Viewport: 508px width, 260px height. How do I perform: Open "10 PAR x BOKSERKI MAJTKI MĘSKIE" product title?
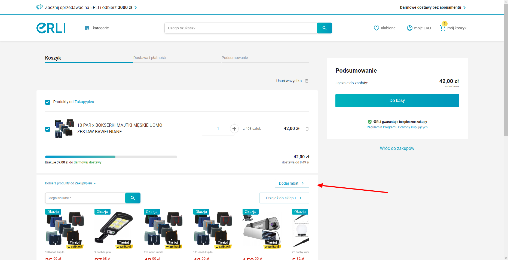pyautogui.click(x=120, y=128)
